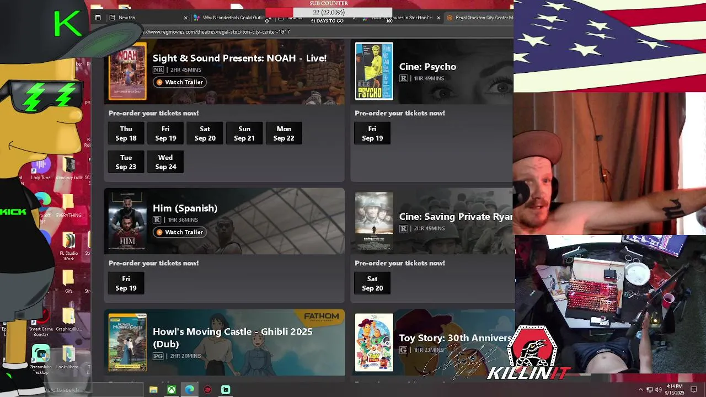Open the Xbox app in taskbar
Image resolution: width=706 pixels, height=397 pixels.
tap(172, 390)
